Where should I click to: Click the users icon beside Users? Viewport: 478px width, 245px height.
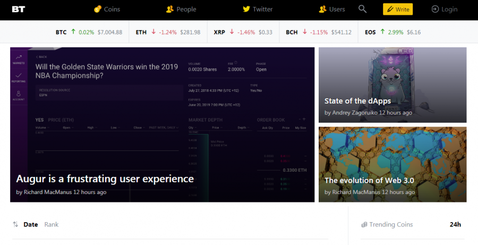pos(322,9)
